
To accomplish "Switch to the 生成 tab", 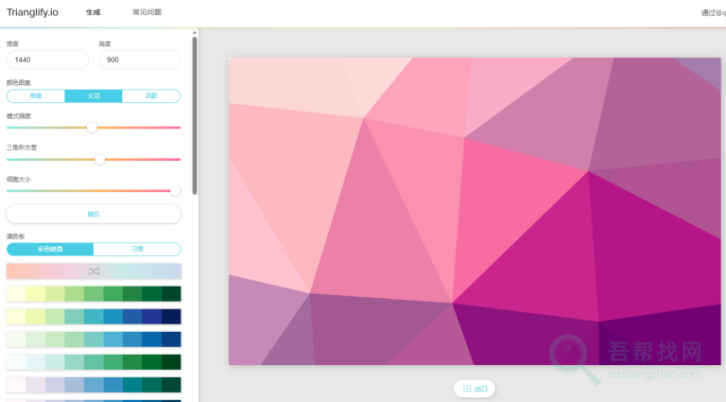I will [93, 12].
